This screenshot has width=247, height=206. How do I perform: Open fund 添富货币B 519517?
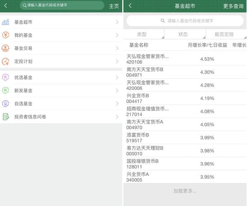point(185,137)
